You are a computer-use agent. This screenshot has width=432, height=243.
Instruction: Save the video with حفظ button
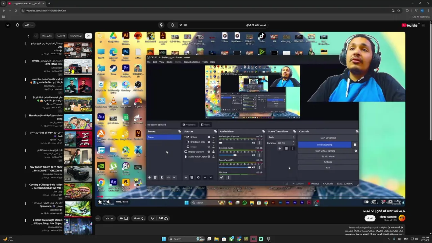[x=124, y=218]
